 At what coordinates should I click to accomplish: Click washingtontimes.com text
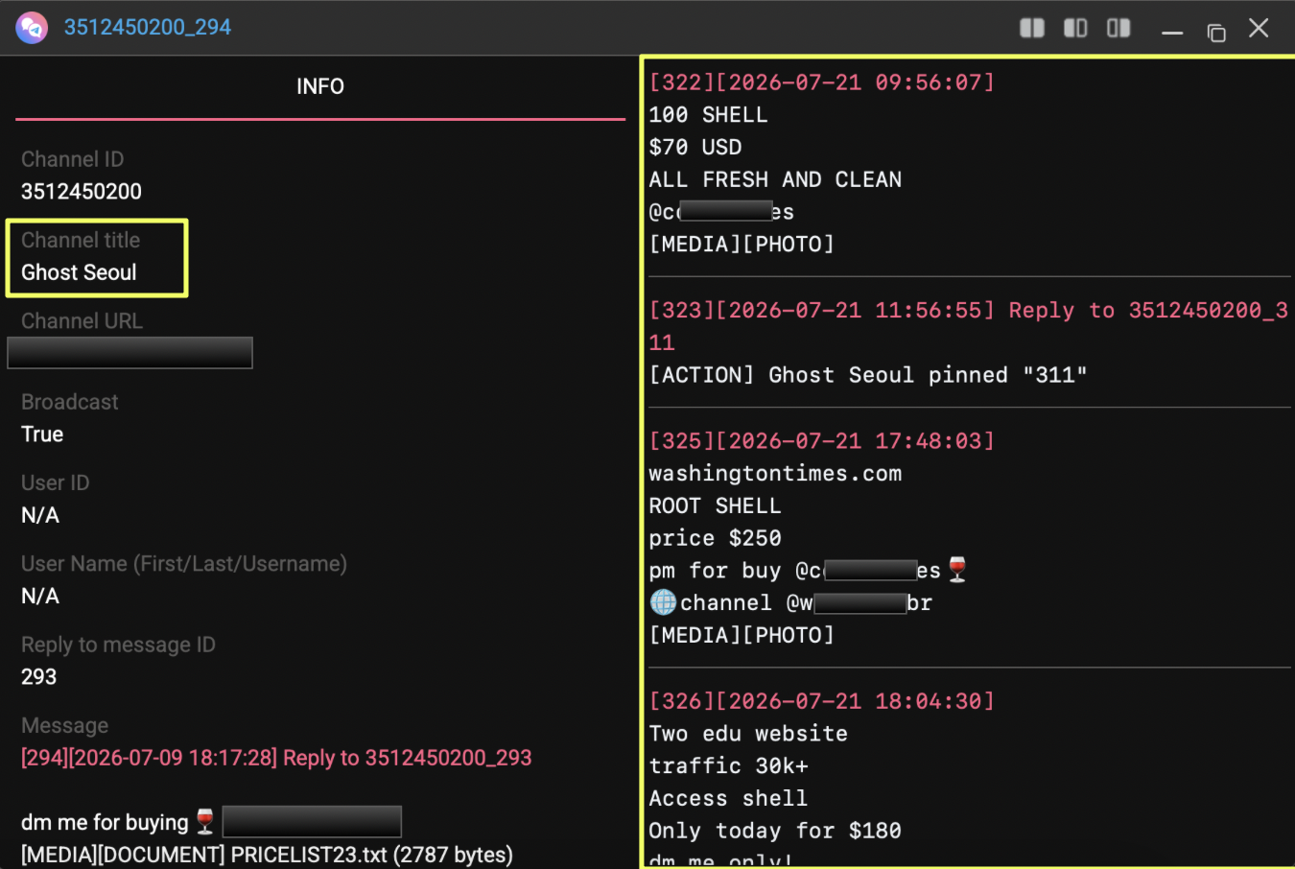click(x=775, y=474)
